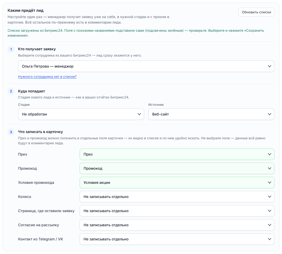Click the green «Списки загружены из Битрикс24» notice

[x=136, y=33]
